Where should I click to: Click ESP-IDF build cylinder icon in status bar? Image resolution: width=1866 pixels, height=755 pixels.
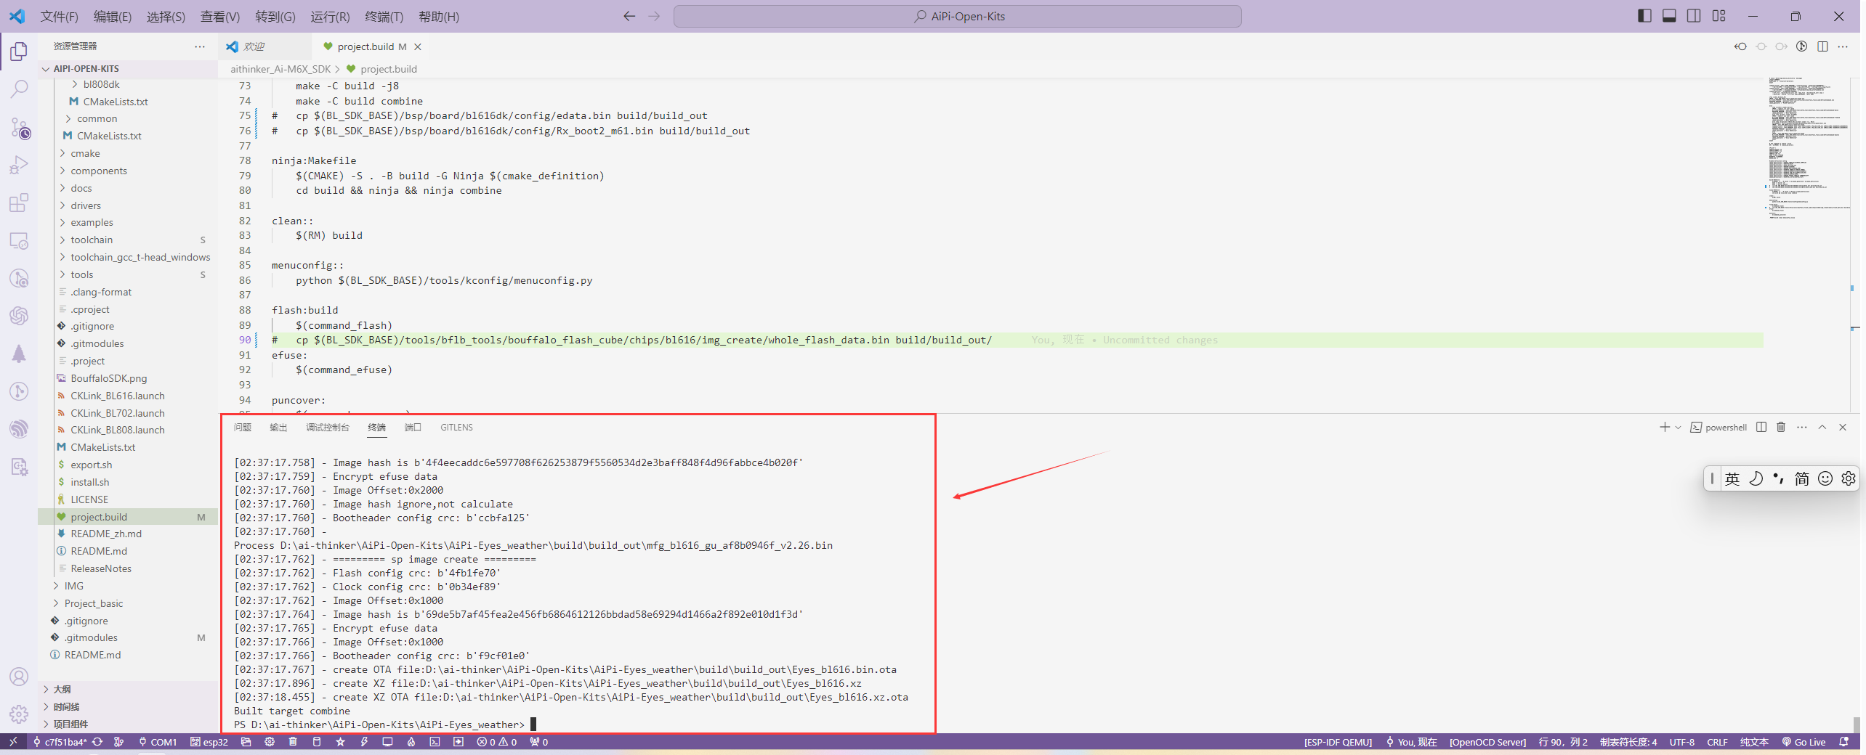coord(316,742)
